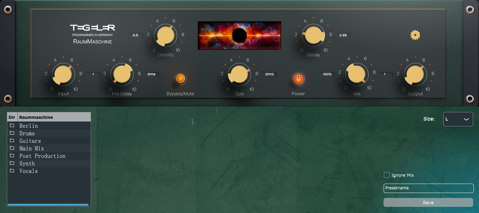Click the Output knob
The image size is (479, 213).
click(415, 74)
